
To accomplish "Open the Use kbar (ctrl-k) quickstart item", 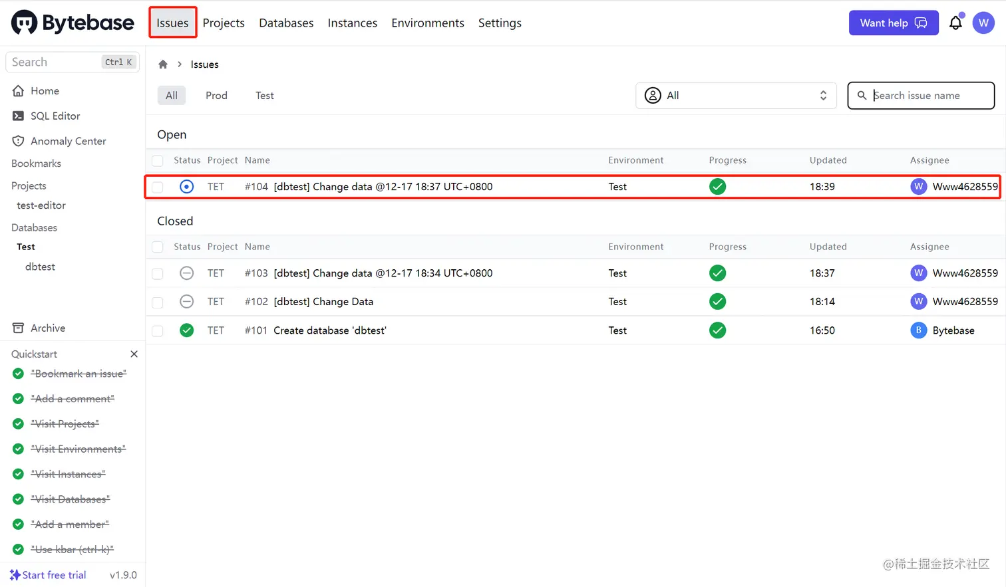I will click(73, 550).
